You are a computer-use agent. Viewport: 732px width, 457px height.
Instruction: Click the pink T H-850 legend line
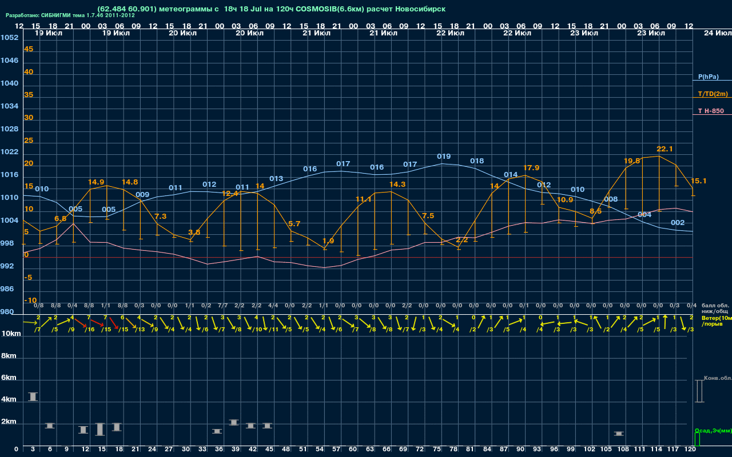point(712,114)
